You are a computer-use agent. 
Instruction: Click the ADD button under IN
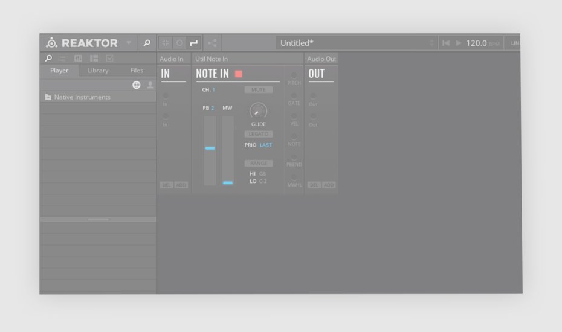(181, 185)
